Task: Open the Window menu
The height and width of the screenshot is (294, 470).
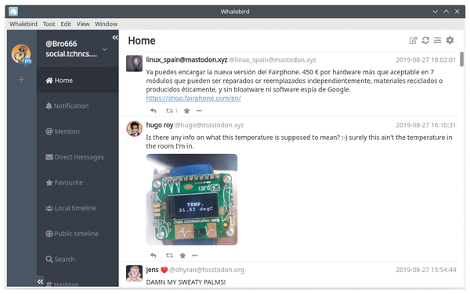Action: click(x=106, y=24)
